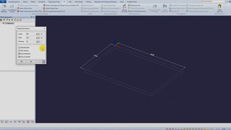Click first icon in bottom-left panel tab bar
This screenshot has width=231, height=130.
click(2, 122)
